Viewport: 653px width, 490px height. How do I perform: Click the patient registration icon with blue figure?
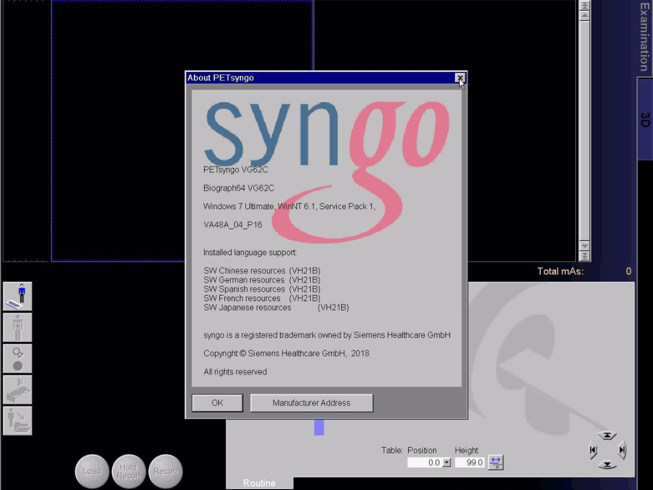point(17,296)
